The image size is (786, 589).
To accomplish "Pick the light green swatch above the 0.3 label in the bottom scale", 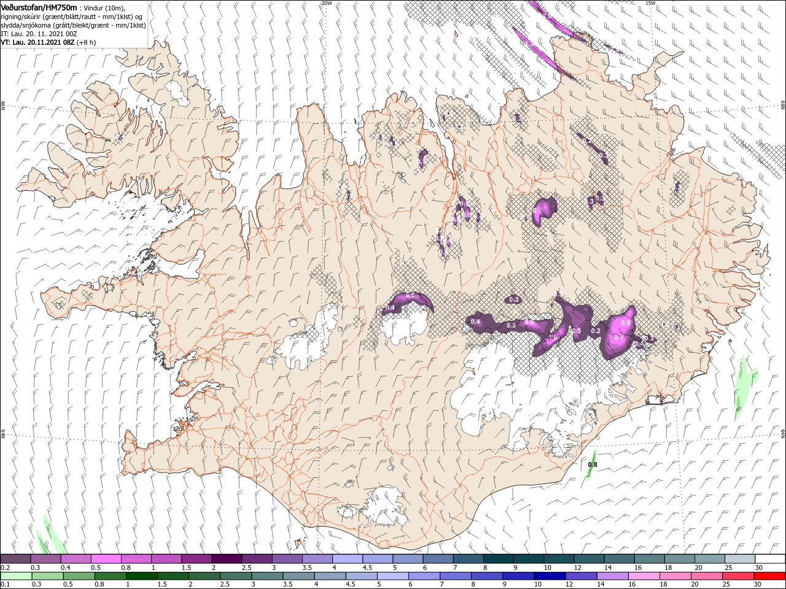I will 47,576.
